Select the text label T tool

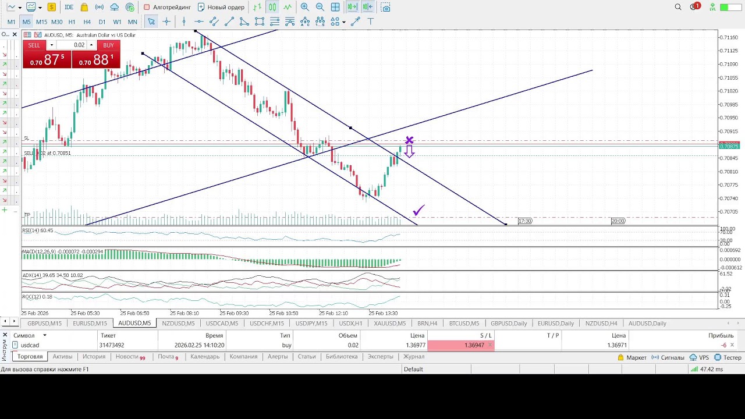(370, 22)
